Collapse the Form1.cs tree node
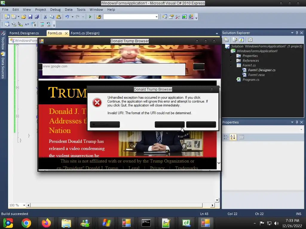 (231, 65)
